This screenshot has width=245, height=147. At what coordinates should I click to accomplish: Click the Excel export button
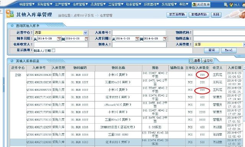(229, 50)
